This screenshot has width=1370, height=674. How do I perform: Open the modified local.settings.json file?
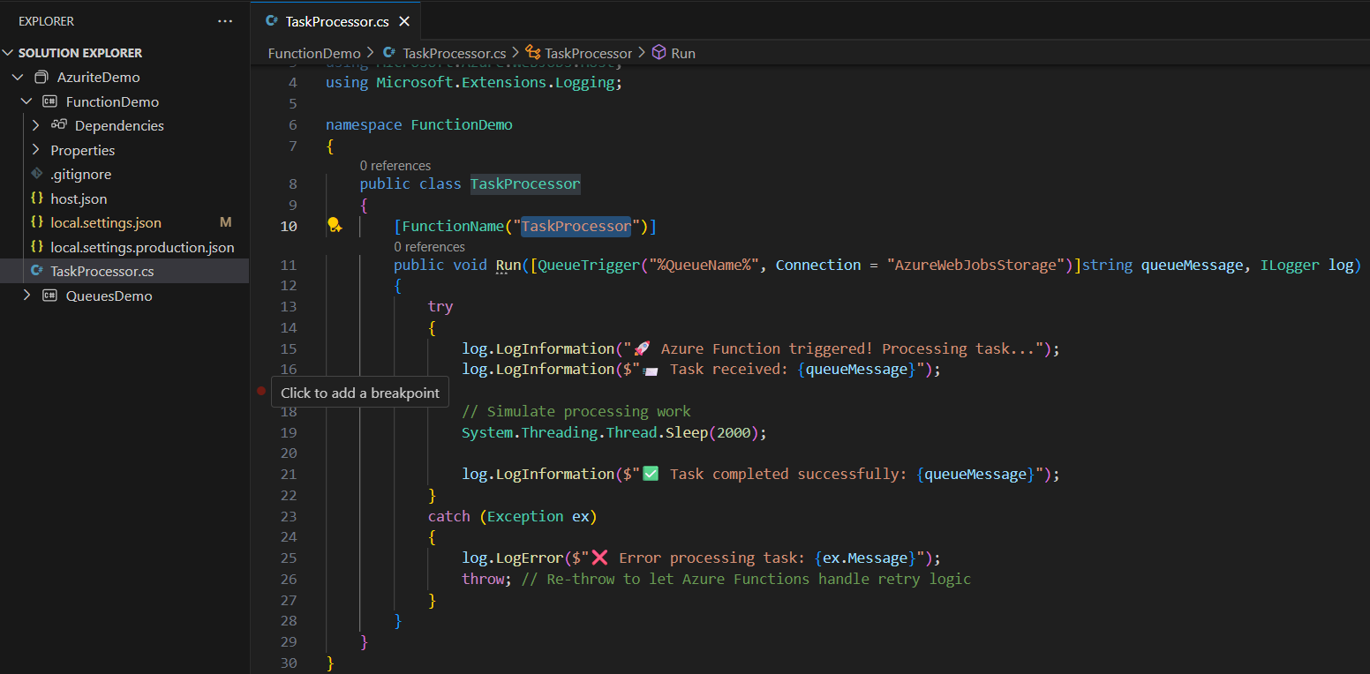(x=107, y=222)
